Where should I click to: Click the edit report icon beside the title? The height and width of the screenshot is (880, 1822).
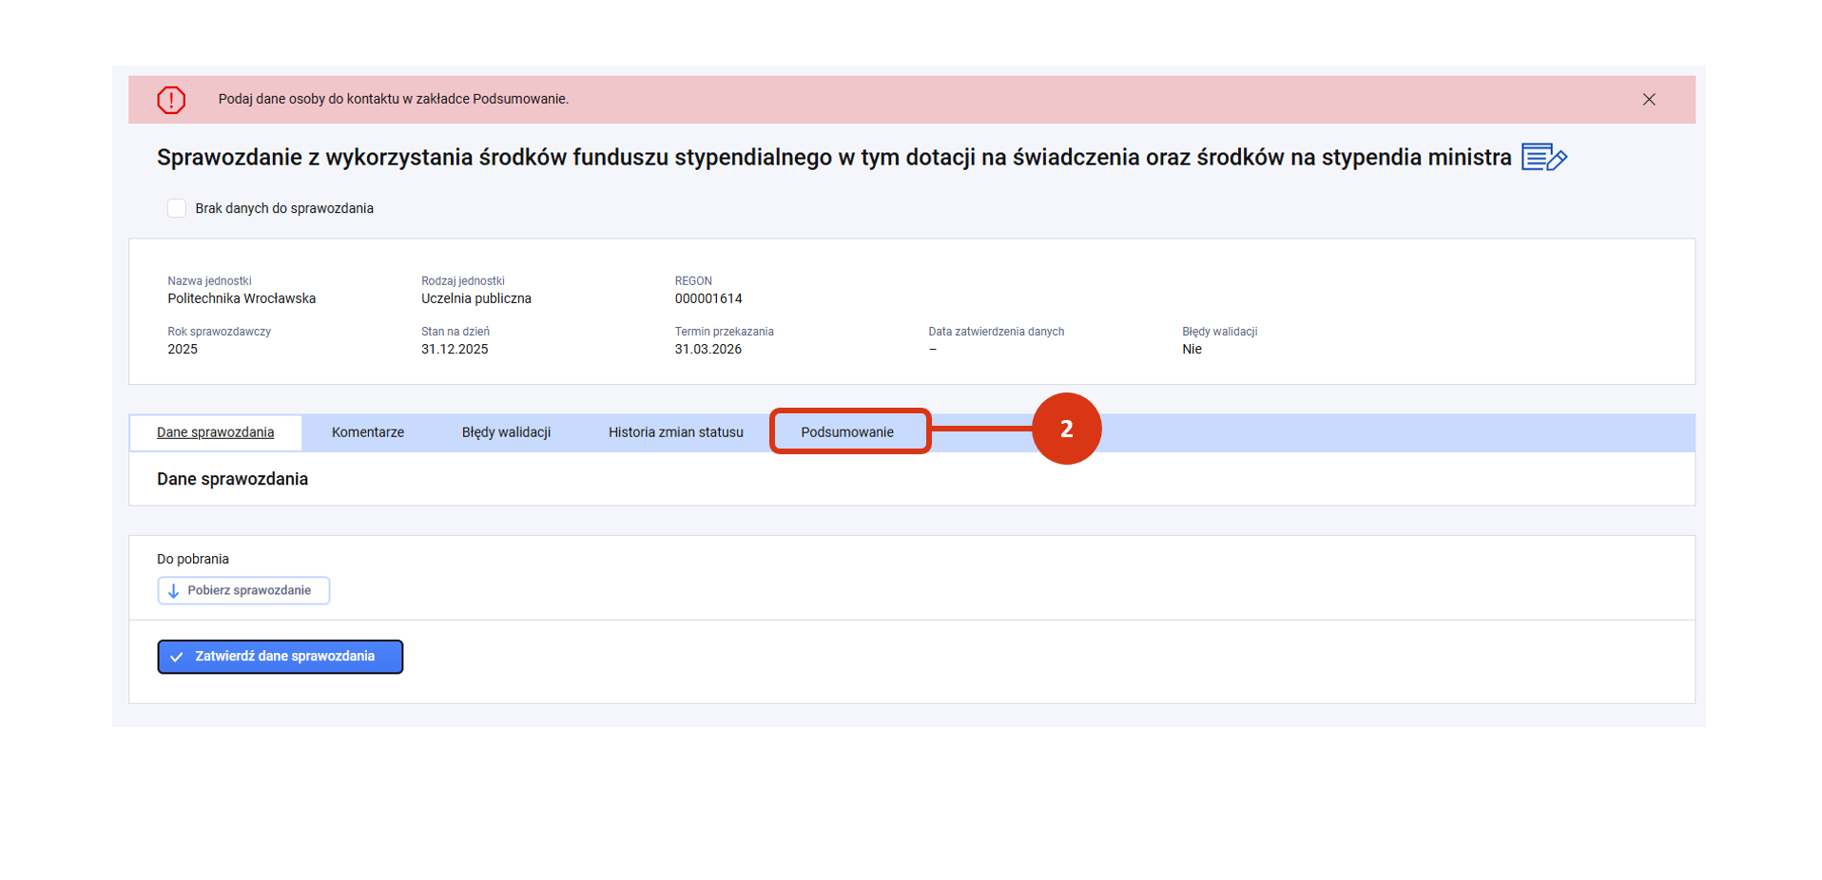tap(1542, 157)
